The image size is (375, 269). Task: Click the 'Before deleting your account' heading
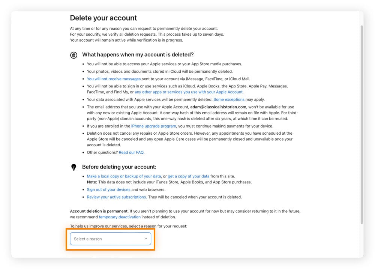coord(119,167)
